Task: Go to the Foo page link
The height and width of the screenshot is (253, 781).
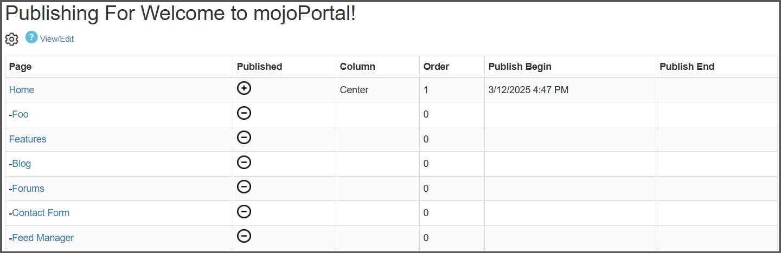Action: 20,114
